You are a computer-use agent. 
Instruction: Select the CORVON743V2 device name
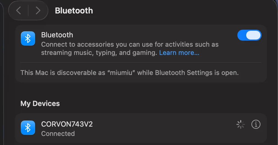(67, 124)
